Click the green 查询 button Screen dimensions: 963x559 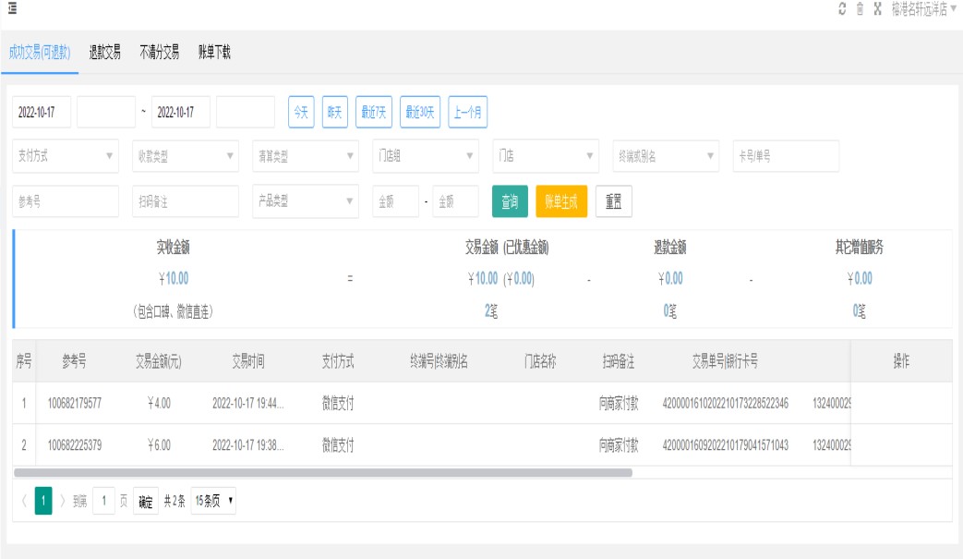coord(510,201)
